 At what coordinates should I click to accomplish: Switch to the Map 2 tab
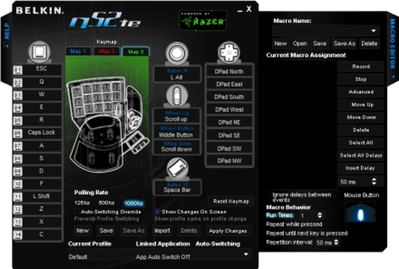point(106,52)
